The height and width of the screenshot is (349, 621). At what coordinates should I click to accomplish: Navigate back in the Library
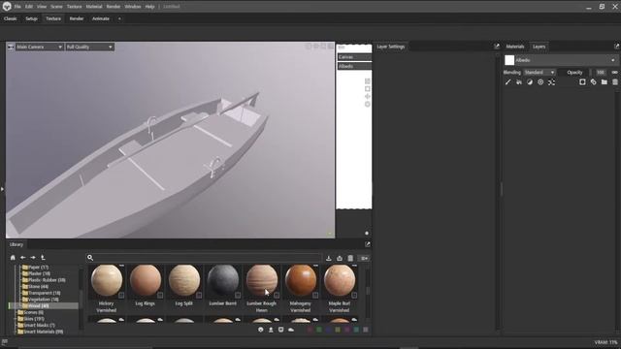(x=23, y=258)
